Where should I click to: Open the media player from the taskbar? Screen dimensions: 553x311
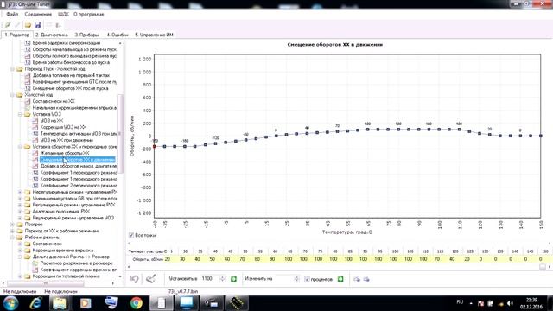pos(86,303)
